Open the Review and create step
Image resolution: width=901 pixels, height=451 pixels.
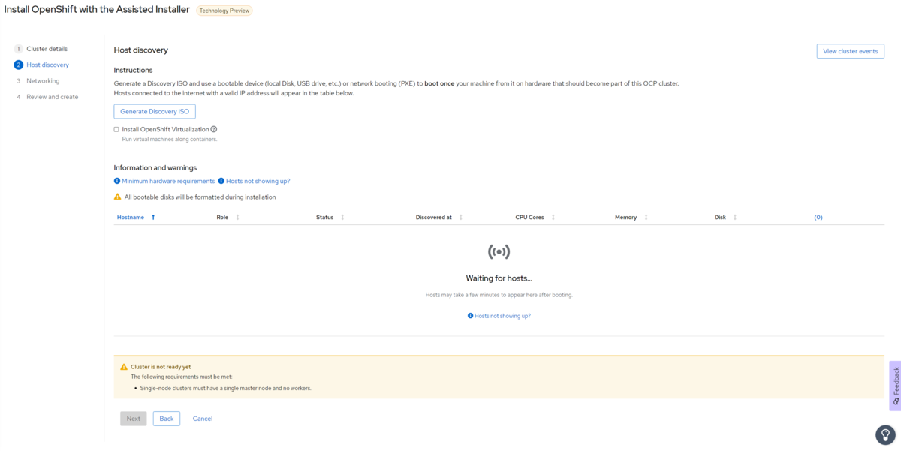52,97
